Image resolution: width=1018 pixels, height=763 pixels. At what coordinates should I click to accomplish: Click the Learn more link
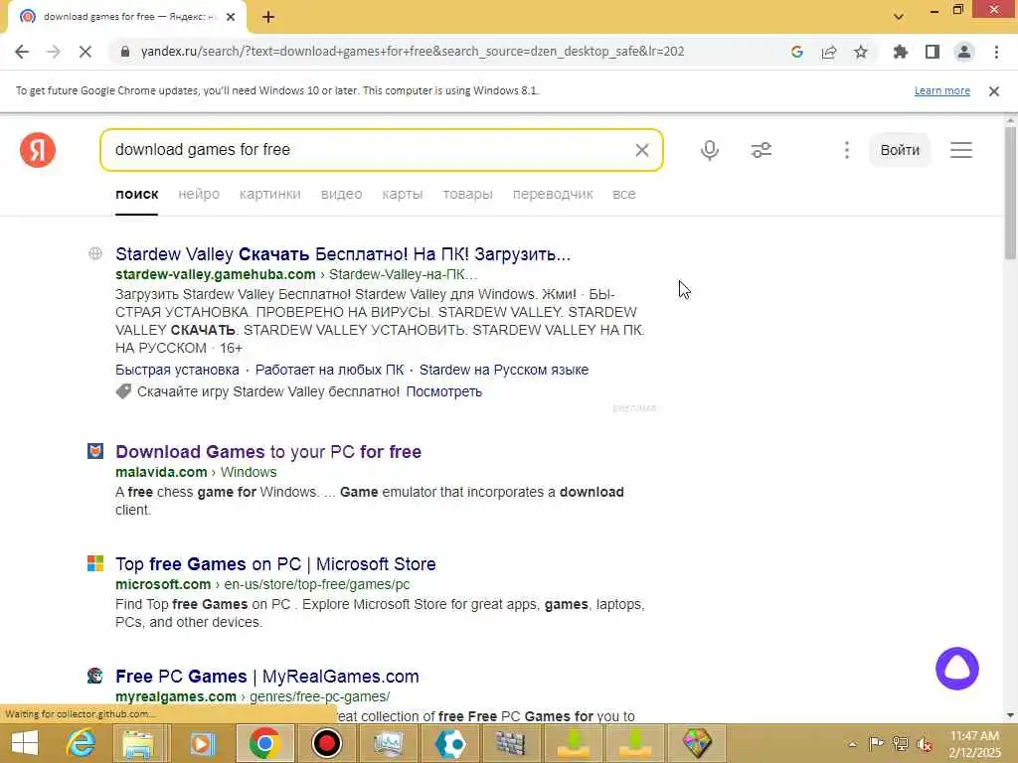942,90
